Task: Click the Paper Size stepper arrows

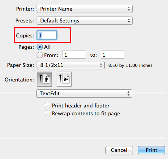Action: [x=101, y=65]
